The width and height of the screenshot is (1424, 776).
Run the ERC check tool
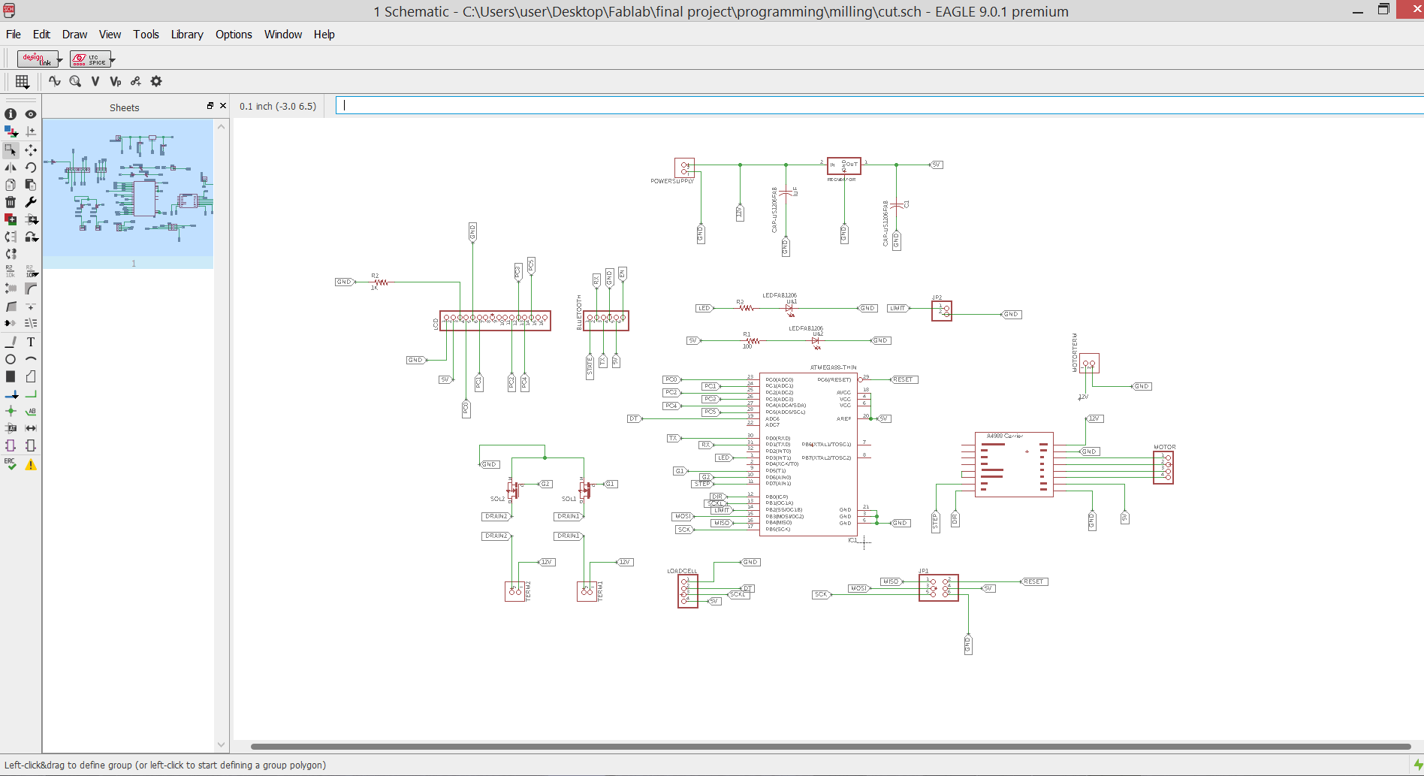[x=11, y=464]
